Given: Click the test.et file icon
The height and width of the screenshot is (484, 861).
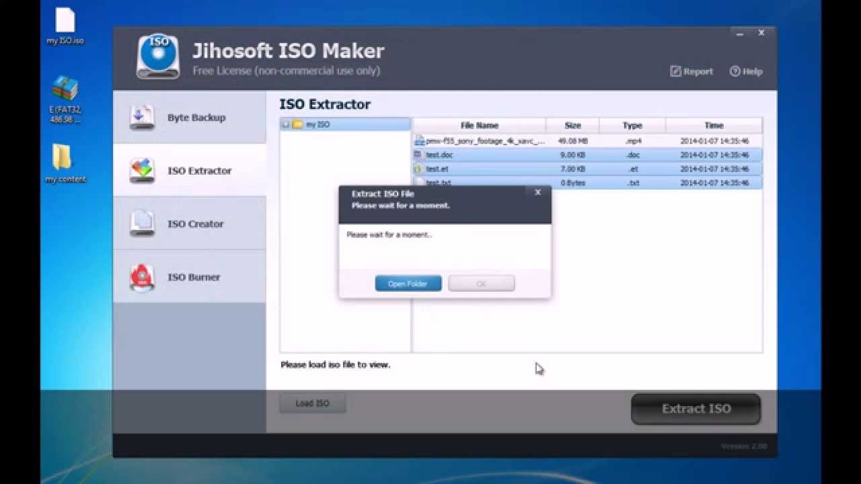Looking at the screenshot, I should tap(418, 169).
